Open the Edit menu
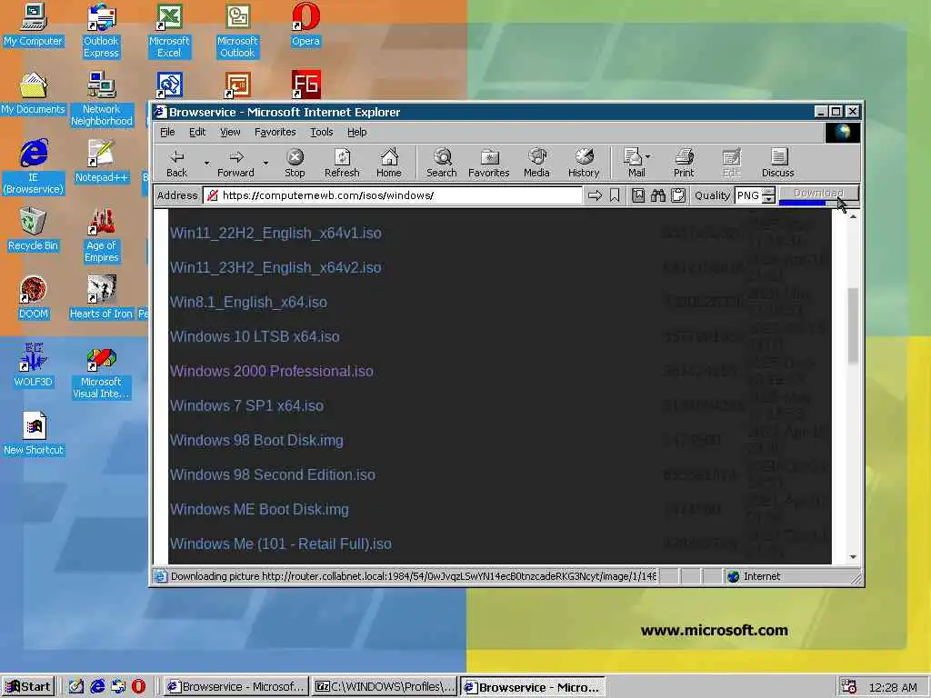Screen dimensions: 931x698 [x=197, y=132]
